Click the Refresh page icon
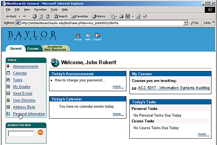 tap(41, 16)
